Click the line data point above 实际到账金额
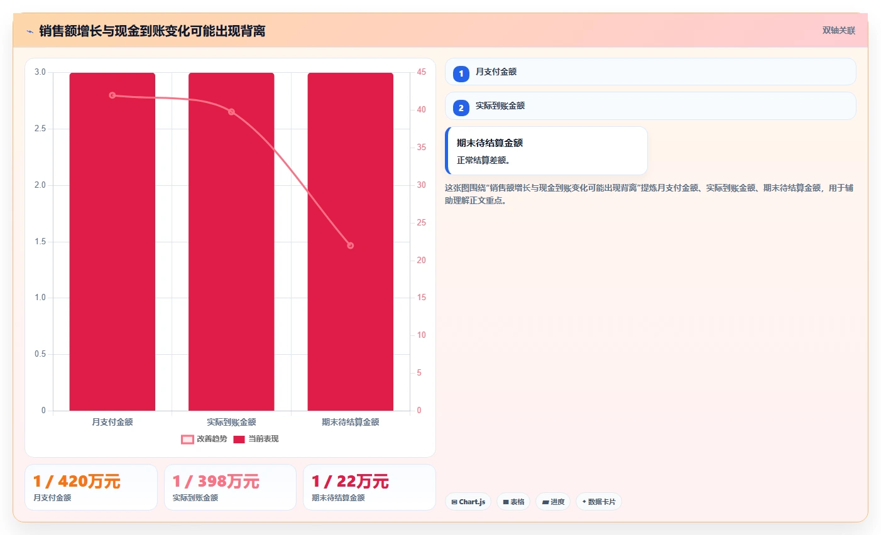This screenshot has height=535, width=881. pyautogui.click(x=231, y=112)
